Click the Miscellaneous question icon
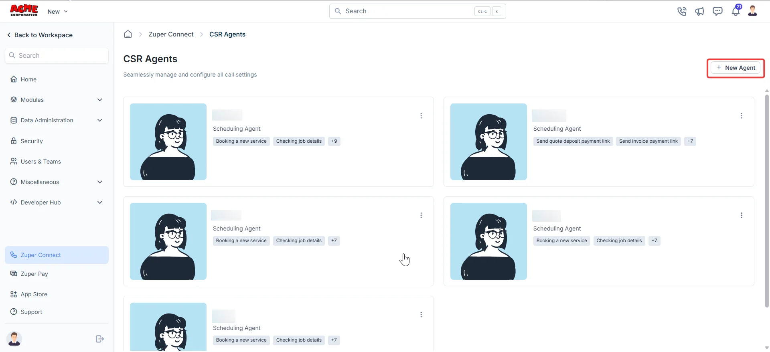 click(14, 182)
